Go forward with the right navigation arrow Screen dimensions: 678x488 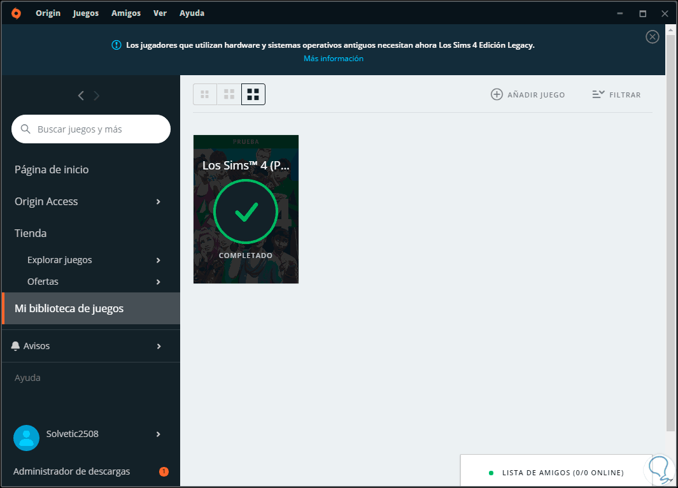click(96, 96)
